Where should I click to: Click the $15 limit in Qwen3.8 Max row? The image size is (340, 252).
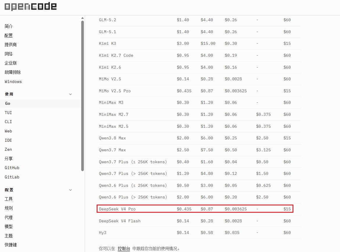(287, 138)
